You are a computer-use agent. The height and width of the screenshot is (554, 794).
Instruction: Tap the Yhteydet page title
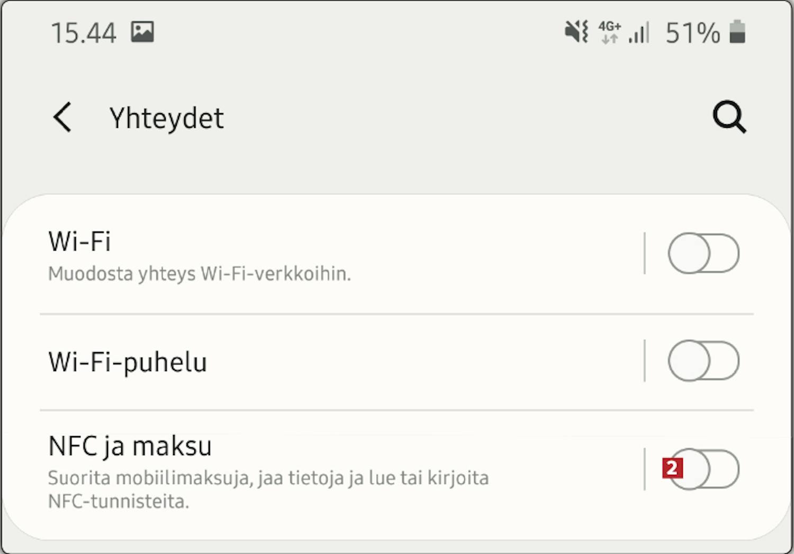(x=167, y=118)
